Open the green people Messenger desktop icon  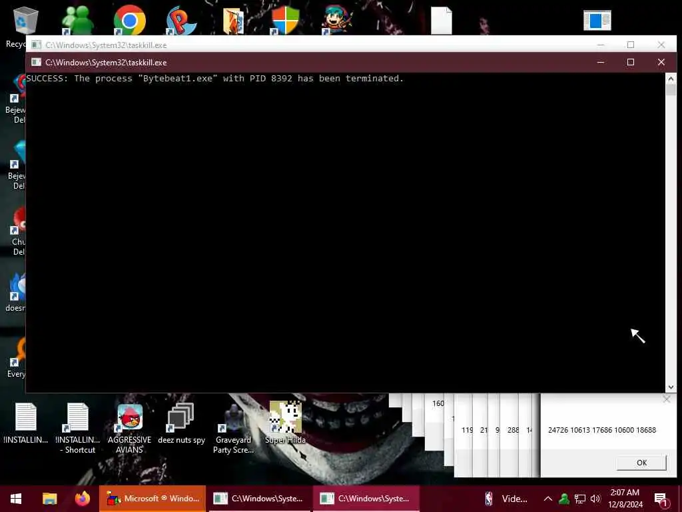tap(77, 20)
